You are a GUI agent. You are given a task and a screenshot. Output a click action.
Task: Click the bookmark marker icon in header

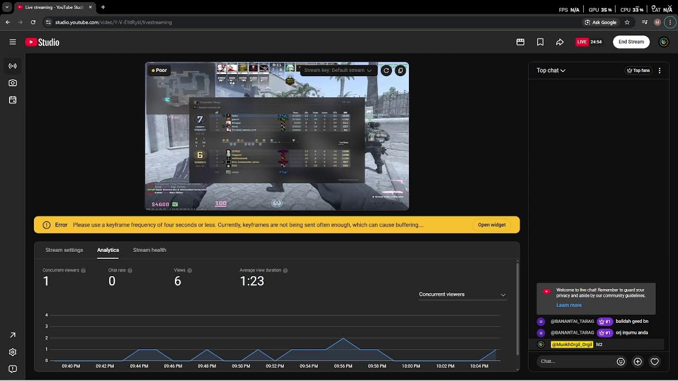click(x=540, y=42)
